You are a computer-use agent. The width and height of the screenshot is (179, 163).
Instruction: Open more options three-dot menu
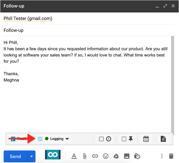click(x=162, y=156)
